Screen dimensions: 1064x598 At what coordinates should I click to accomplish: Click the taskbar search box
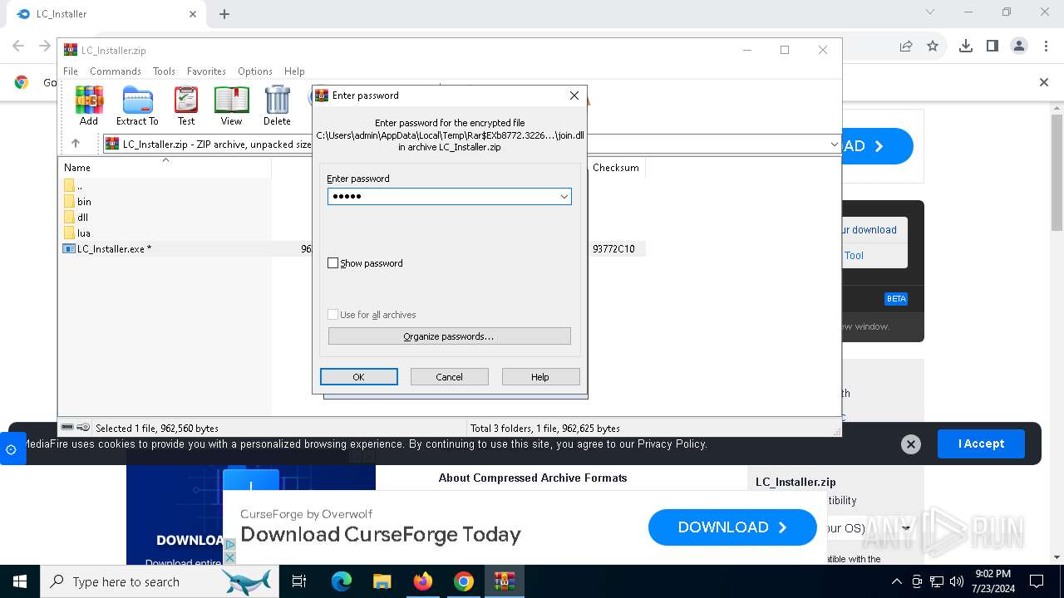(160, 581)
